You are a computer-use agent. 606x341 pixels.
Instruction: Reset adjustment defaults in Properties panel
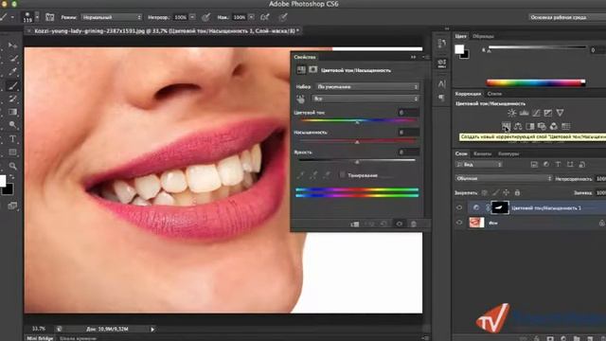click(383, 224)
